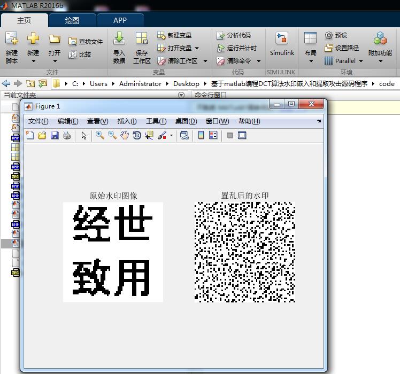The width and height of the screenshot is (400, 374).
Task: Open the Help (帮助) menu in Figure 1
Action: [x=249, y=121]
